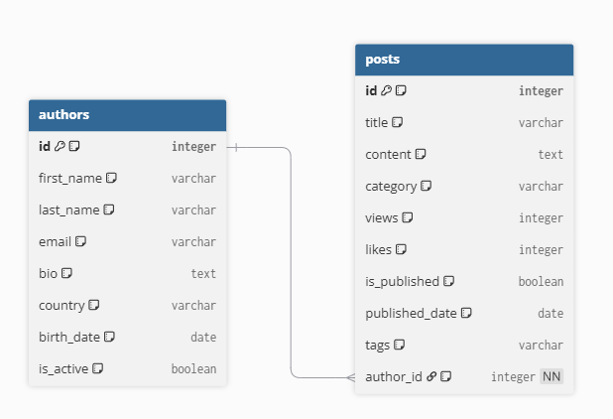Click the NN badge on author_id
The width and height of the screenshot is (613, 419).
pos(552,376)
